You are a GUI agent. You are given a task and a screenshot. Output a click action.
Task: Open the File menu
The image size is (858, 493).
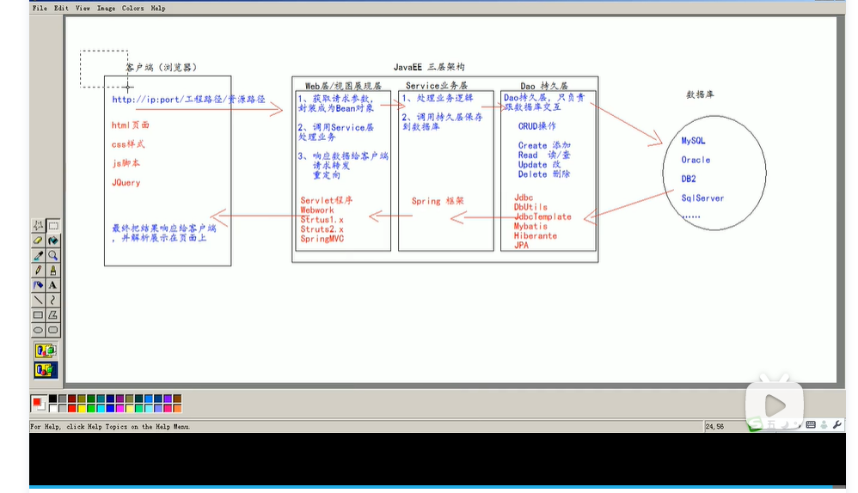[x=40, y=9]
